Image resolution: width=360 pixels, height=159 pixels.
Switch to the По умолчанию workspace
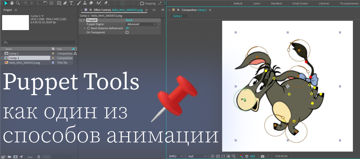(x=349, y=4)
